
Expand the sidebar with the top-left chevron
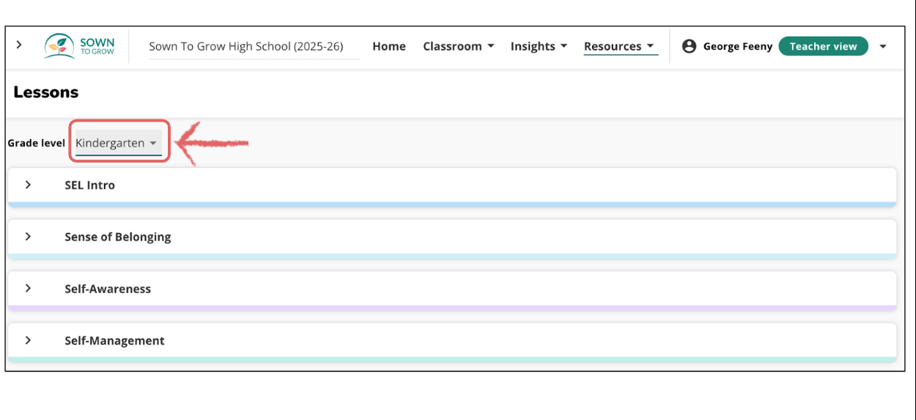tap(19, 45)
